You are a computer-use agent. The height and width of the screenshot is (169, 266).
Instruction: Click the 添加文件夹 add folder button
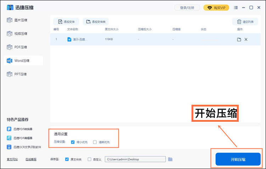pos(96,22)
